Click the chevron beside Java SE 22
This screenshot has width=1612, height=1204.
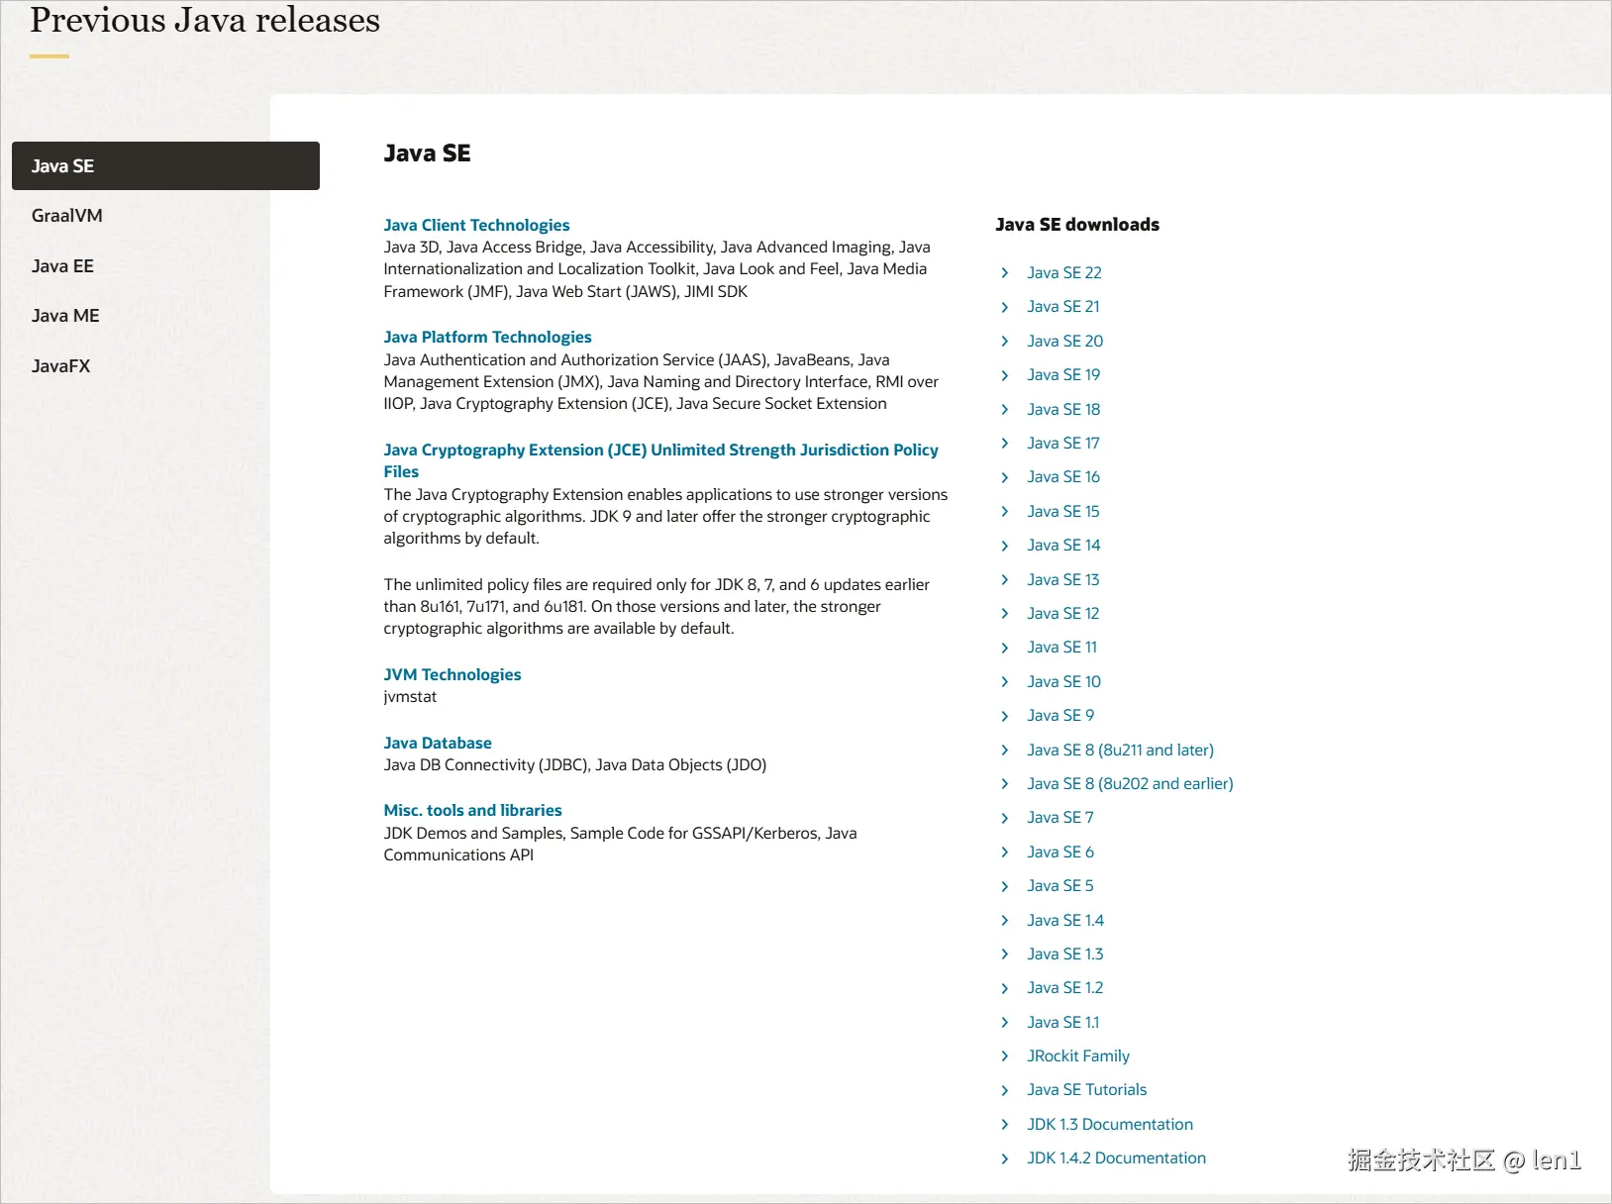pos(1004,272)
